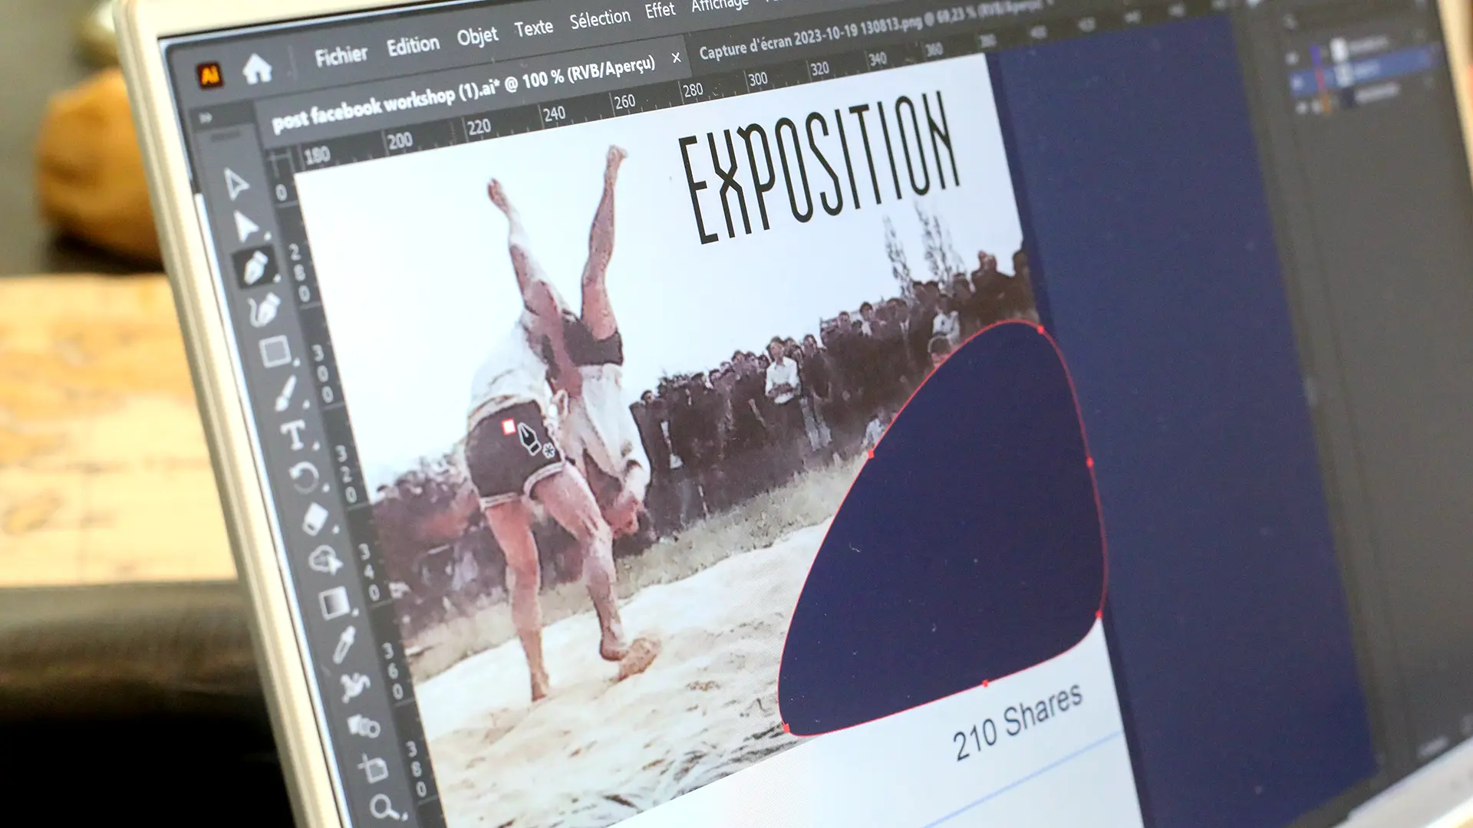Select the Shape Builder tool
The image size is (1473, 828).
tap(325, 560)
